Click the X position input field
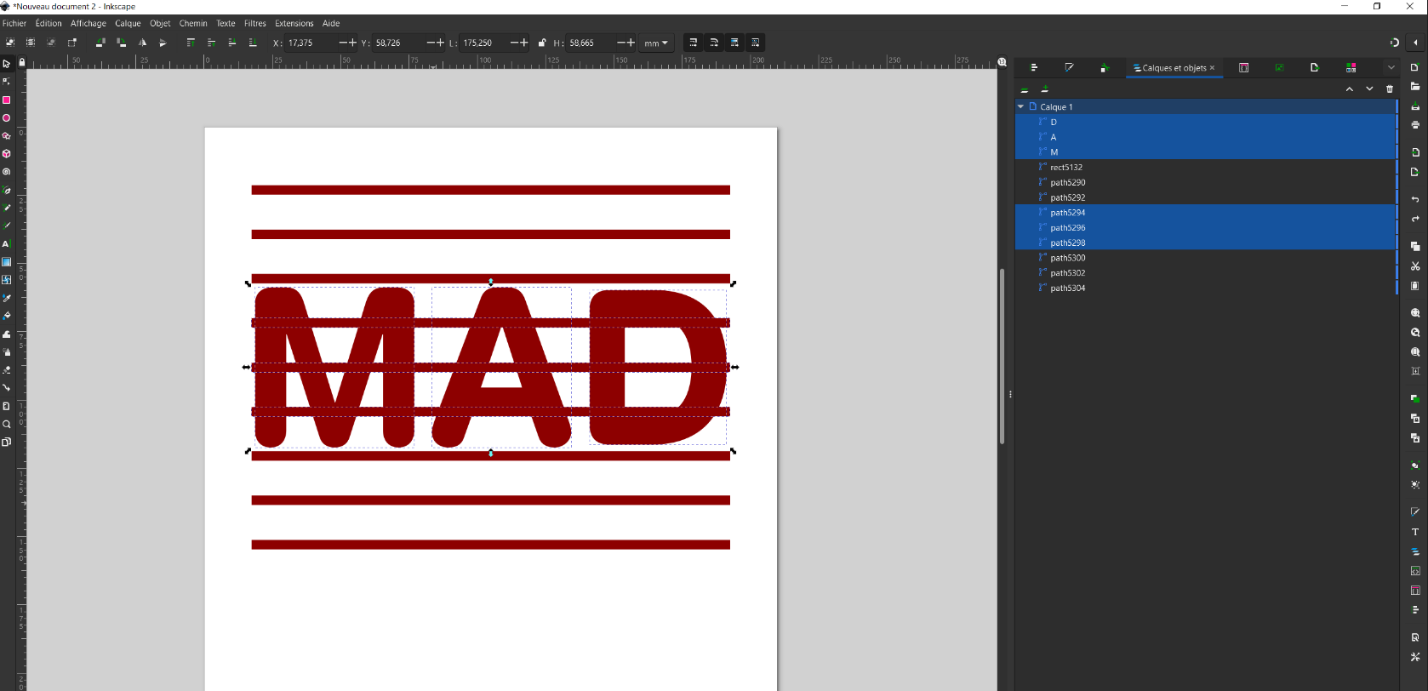The image size is (1428, 691). [311, 43]
